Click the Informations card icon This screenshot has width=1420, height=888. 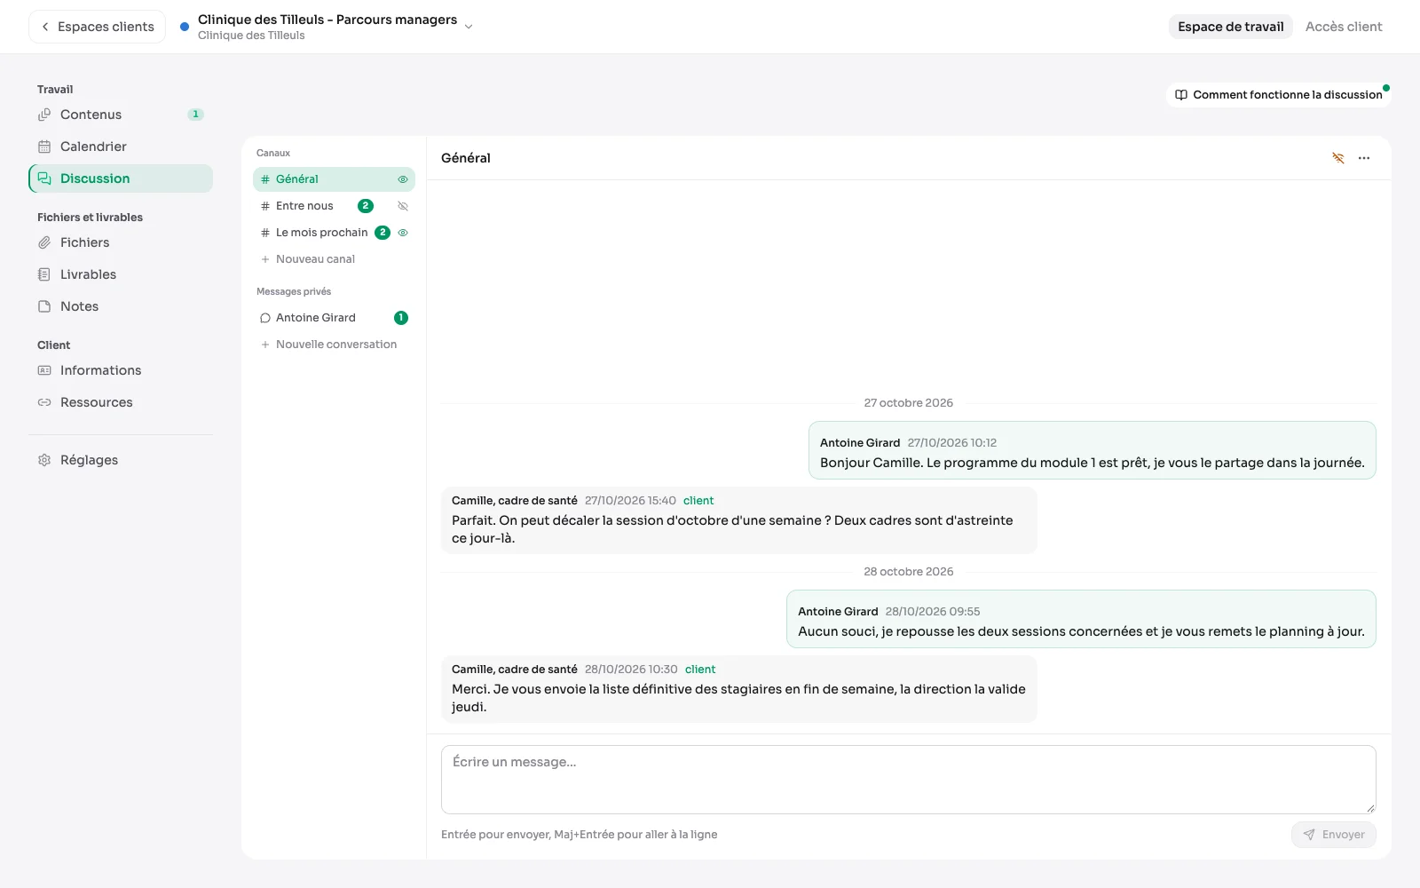tap(44, 370)
